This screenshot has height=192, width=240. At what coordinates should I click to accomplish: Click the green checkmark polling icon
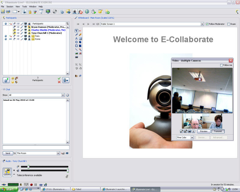(x=59, y=78)
